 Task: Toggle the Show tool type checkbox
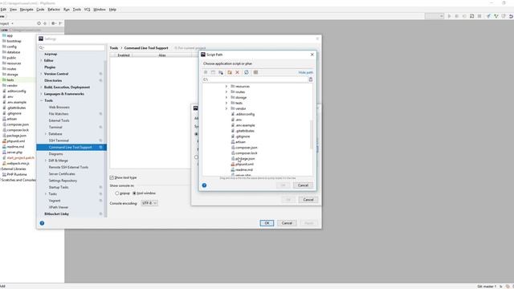pos(112,177)
